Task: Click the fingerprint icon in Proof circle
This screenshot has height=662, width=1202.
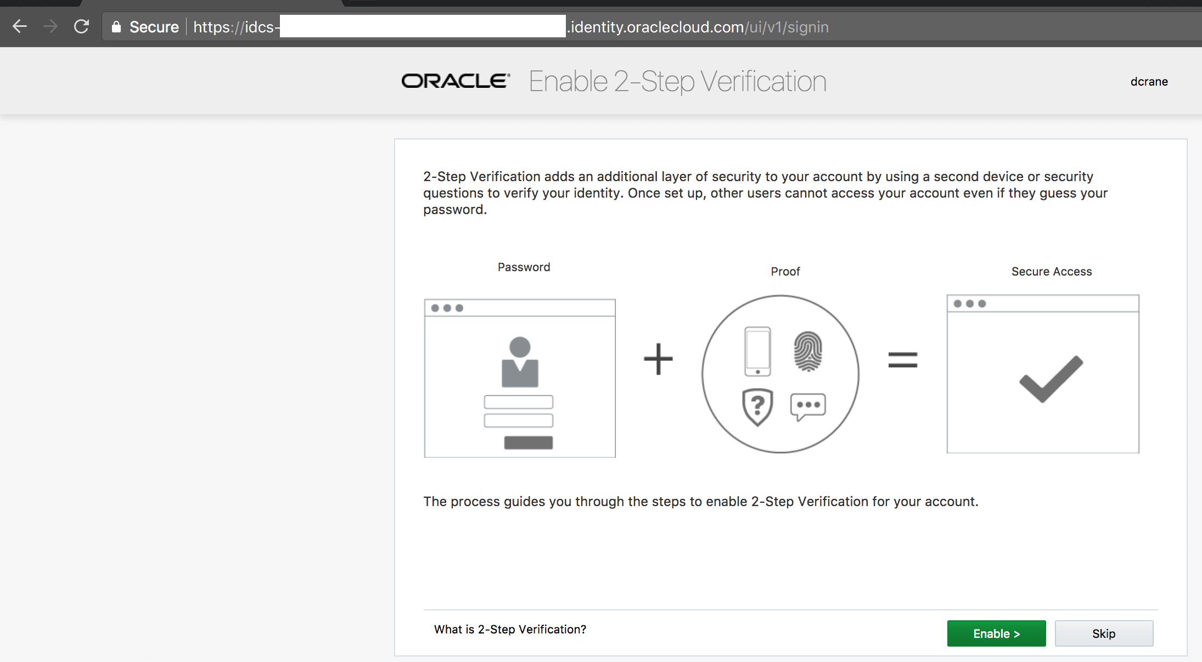Action: (x=808, y=351)
